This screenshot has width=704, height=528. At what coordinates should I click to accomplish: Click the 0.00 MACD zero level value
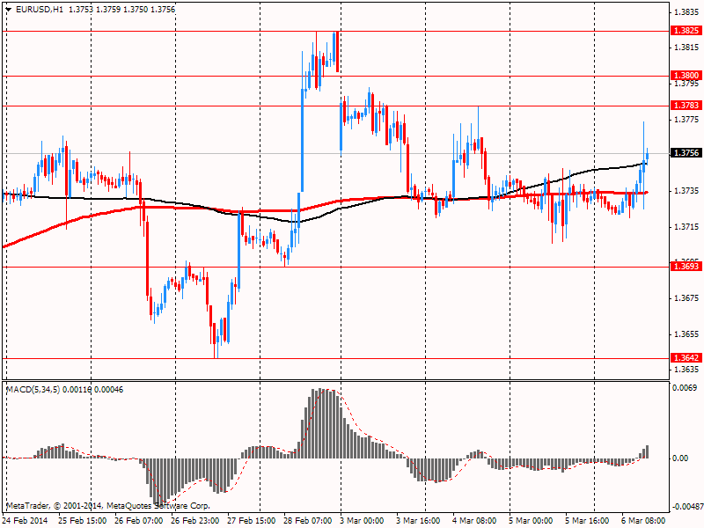pyautogui.click(x=680, y=458)
